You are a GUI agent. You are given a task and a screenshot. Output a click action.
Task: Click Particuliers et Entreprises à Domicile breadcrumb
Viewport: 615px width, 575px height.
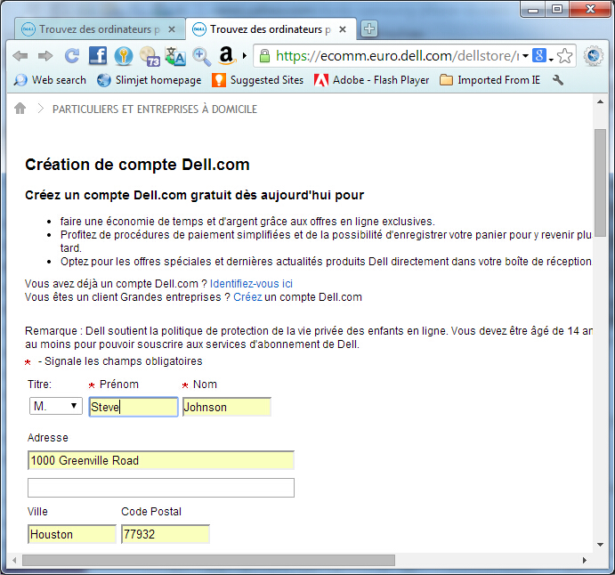(x=155, y=109)
